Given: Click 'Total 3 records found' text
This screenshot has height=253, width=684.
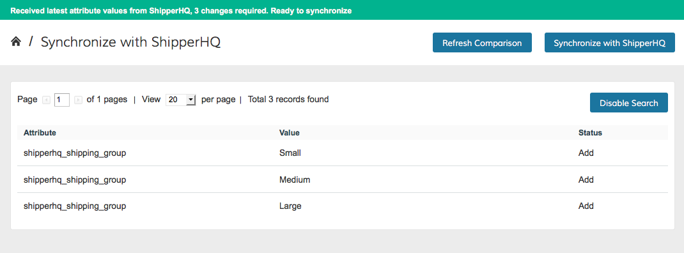Looking at the screenshot, I should coord(288,100).
